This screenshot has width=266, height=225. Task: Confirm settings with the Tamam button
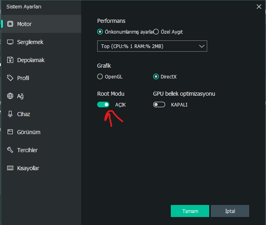tap(190, 211)
